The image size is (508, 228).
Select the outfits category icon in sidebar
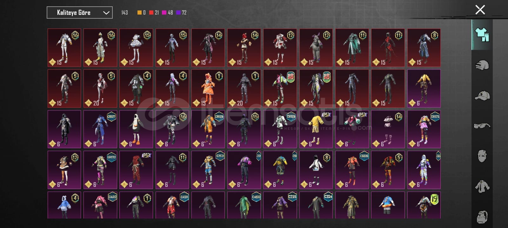(x=482, y=35)
